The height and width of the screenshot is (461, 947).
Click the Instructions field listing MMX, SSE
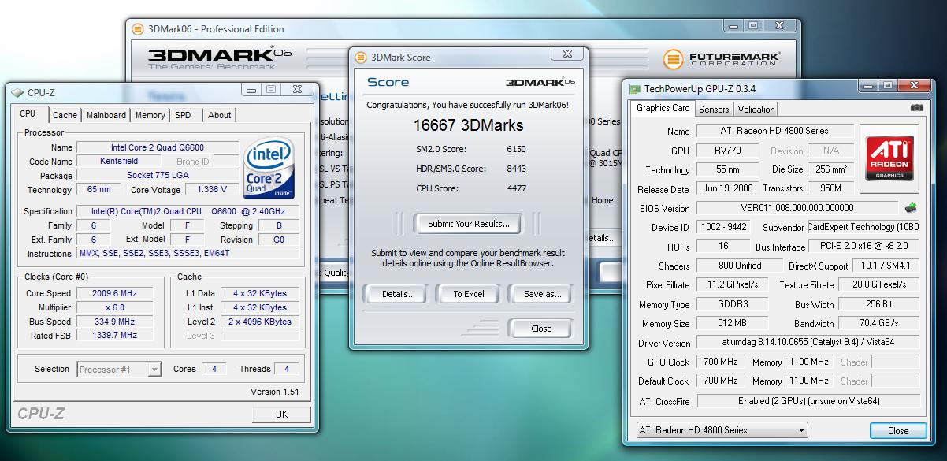click(x=188, y=254)
